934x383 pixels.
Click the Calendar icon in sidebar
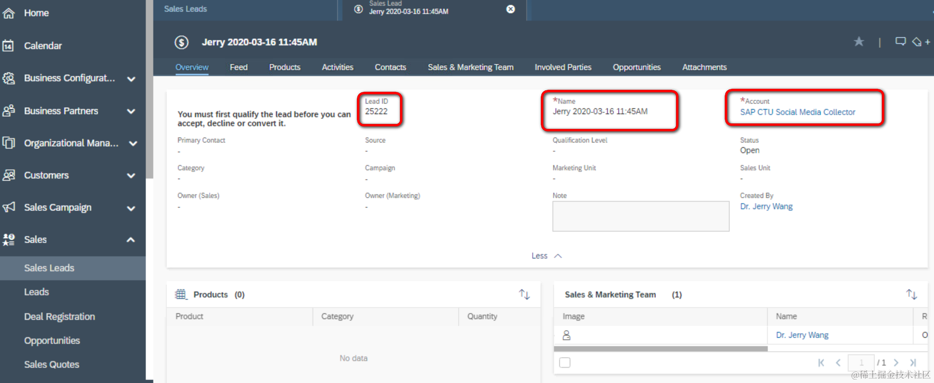pyautogui.click(x=8, y=46)
